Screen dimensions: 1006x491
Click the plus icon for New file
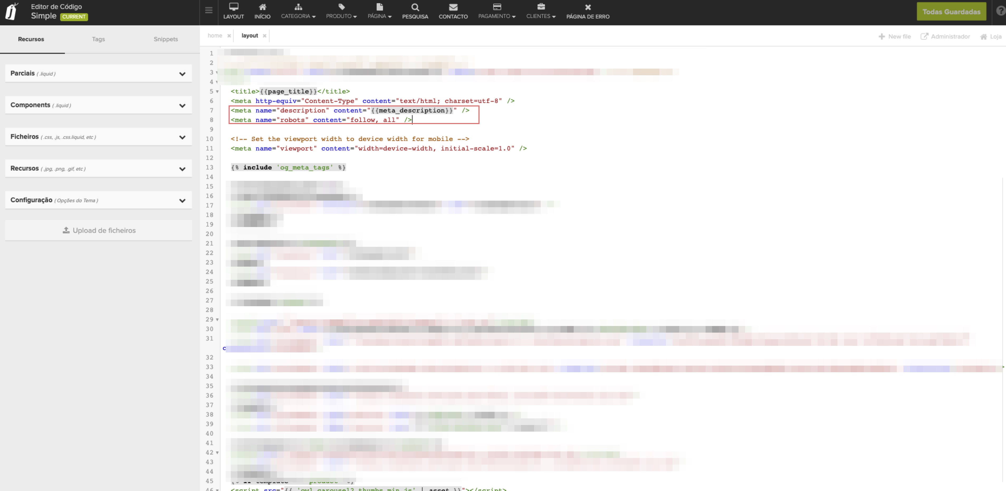click(x=882, y=36)
